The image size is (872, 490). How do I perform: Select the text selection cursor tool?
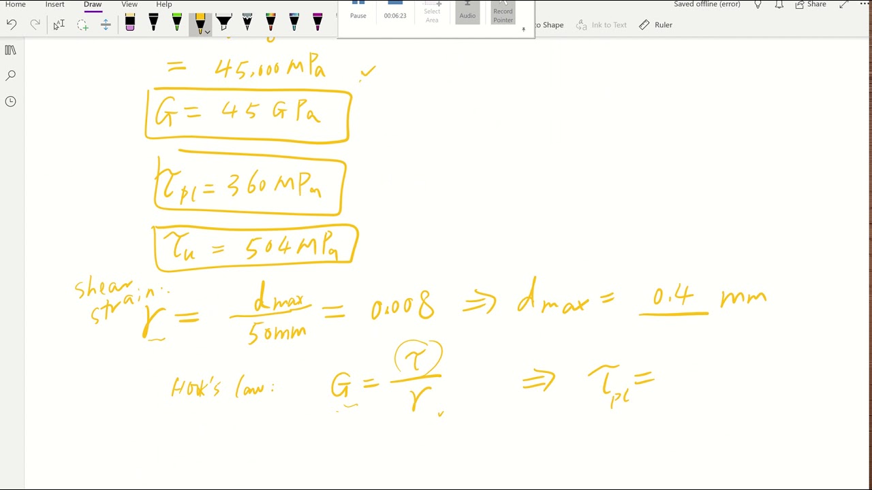click(x=59, y=25)
